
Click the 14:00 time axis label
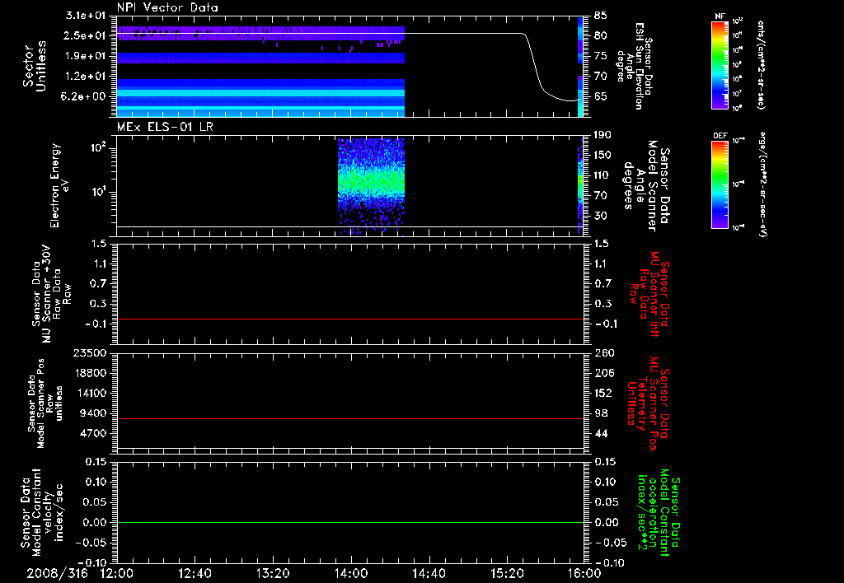[350, 573]
